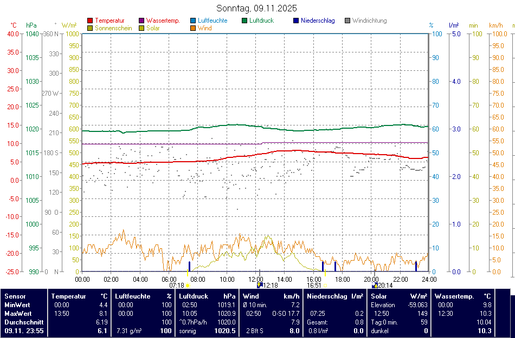Click the sunrise marker at 07:18

coord(188,285)
